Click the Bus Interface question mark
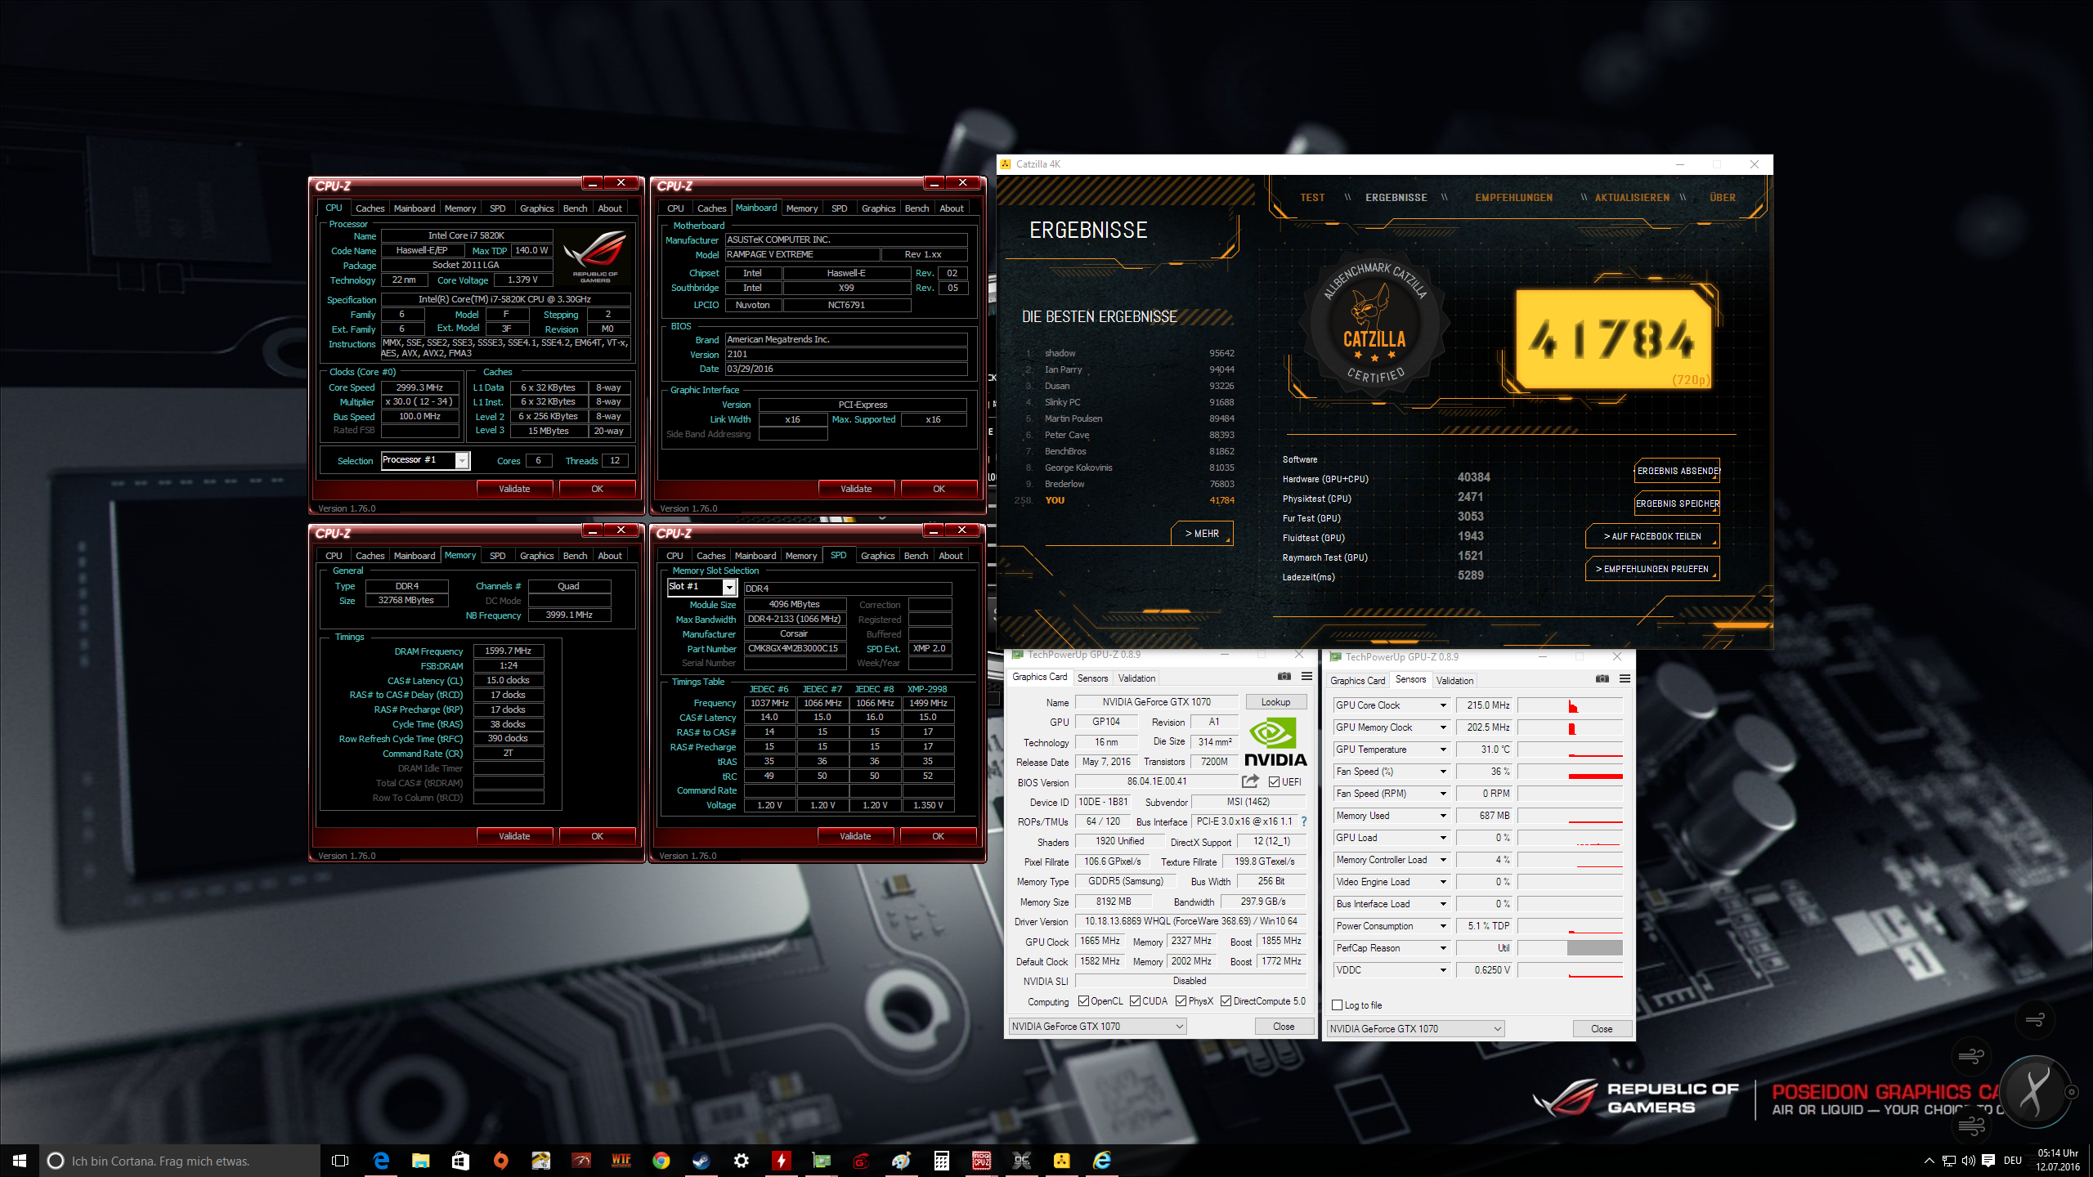2093x1177 pixels. [1304, 821]
